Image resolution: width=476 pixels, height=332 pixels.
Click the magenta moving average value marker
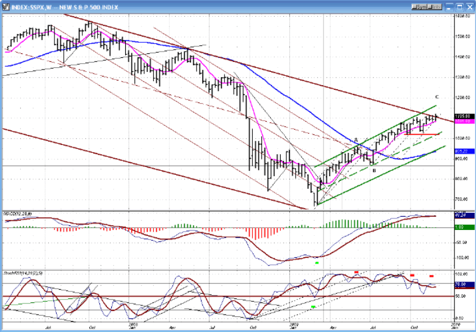pyautogui.click(x=464, y=121)
